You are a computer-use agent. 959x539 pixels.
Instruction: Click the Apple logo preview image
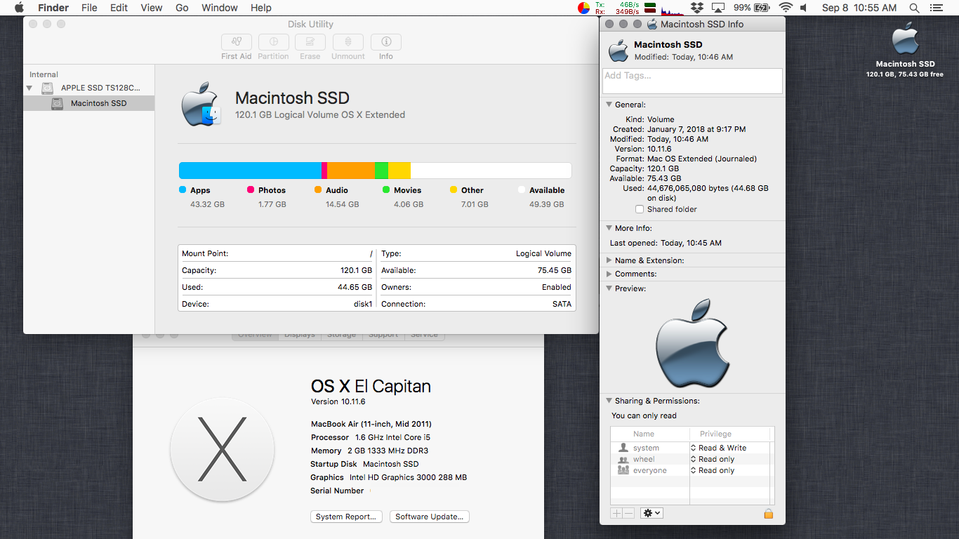click(692, 342)
